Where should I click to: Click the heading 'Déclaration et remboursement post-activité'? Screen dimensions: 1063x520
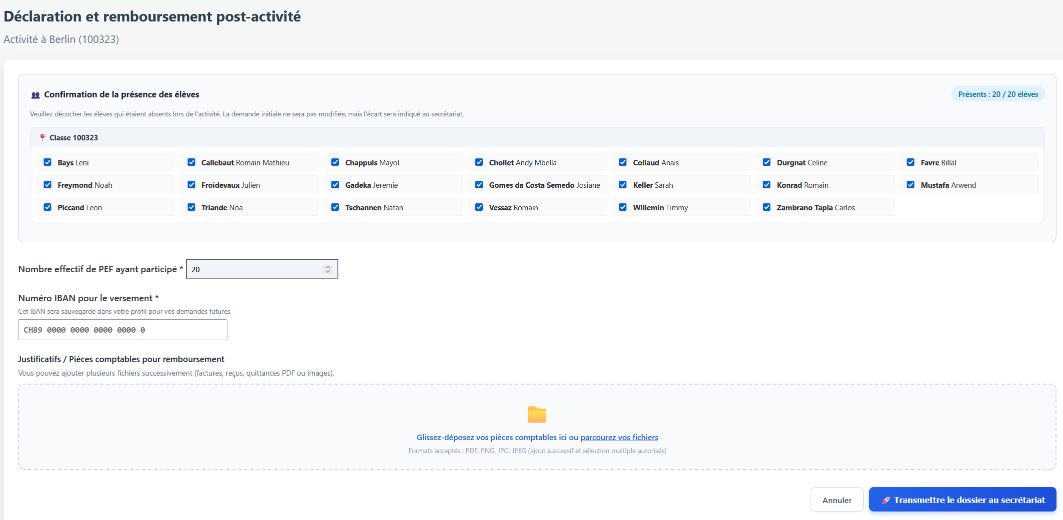coord(152,16)
